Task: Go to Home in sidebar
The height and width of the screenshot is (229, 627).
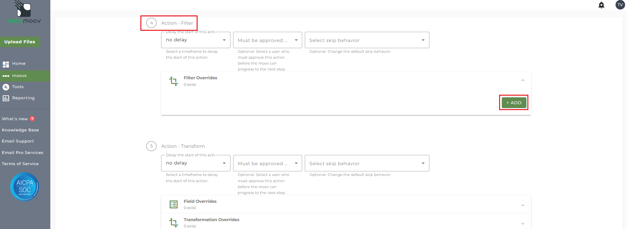Action: (x=19, y=64)
